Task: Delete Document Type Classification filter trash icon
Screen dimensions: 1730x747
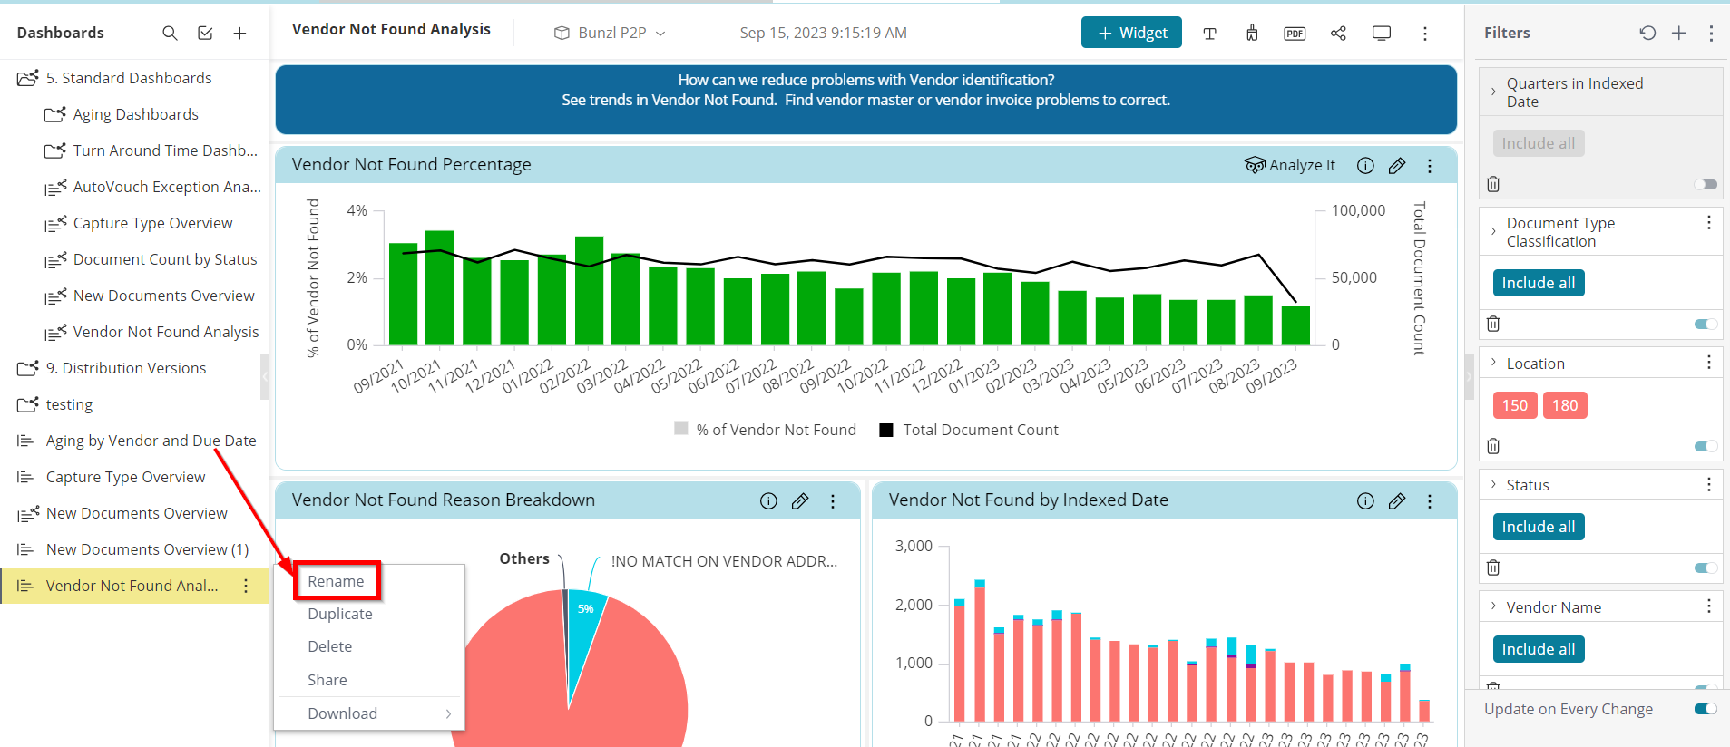Action: pos(1493,324)
